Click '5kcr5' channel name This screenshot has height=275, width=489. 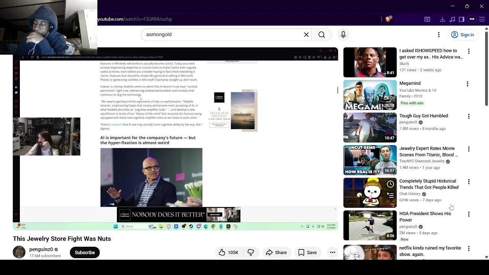404,63
